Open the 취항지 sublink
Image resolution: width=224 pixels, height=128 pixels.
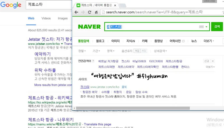(x=118, y=92)
